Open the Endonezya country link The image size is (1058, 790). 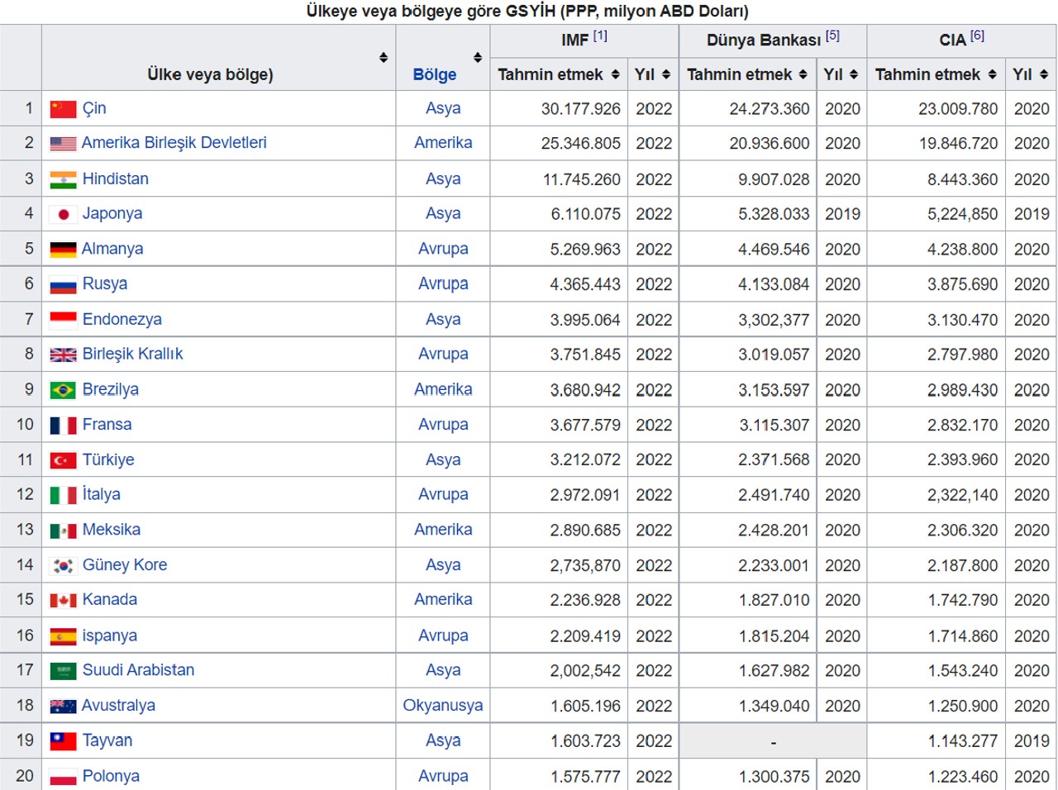122,319
